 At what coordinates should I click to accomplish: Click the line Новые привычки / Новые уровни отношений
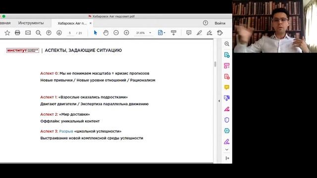(x=98, y=80)
